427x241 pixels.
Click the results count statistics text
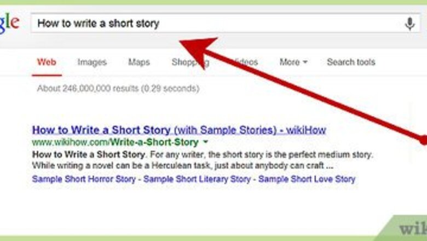118,88
